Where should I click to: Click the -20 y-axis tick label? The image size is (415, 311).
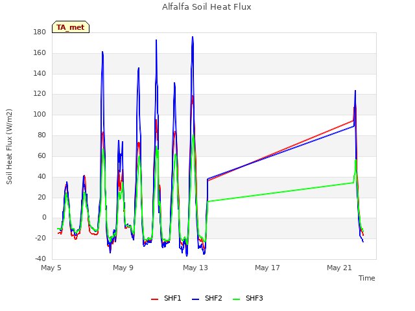pyautogui.click(x=40, y=238)
